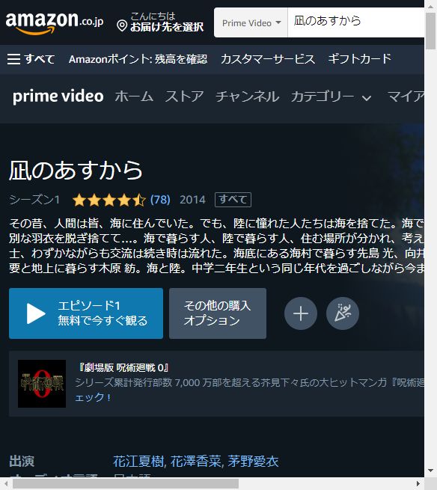This screenshot has width=437, height=490.
Task: Click the search field containing 凪のあすから
Action: tap(355, 22)
